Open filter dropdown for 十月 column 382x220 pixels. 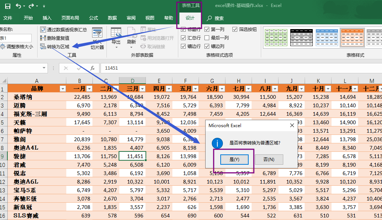pyautogui.click(x=328, y=89)
